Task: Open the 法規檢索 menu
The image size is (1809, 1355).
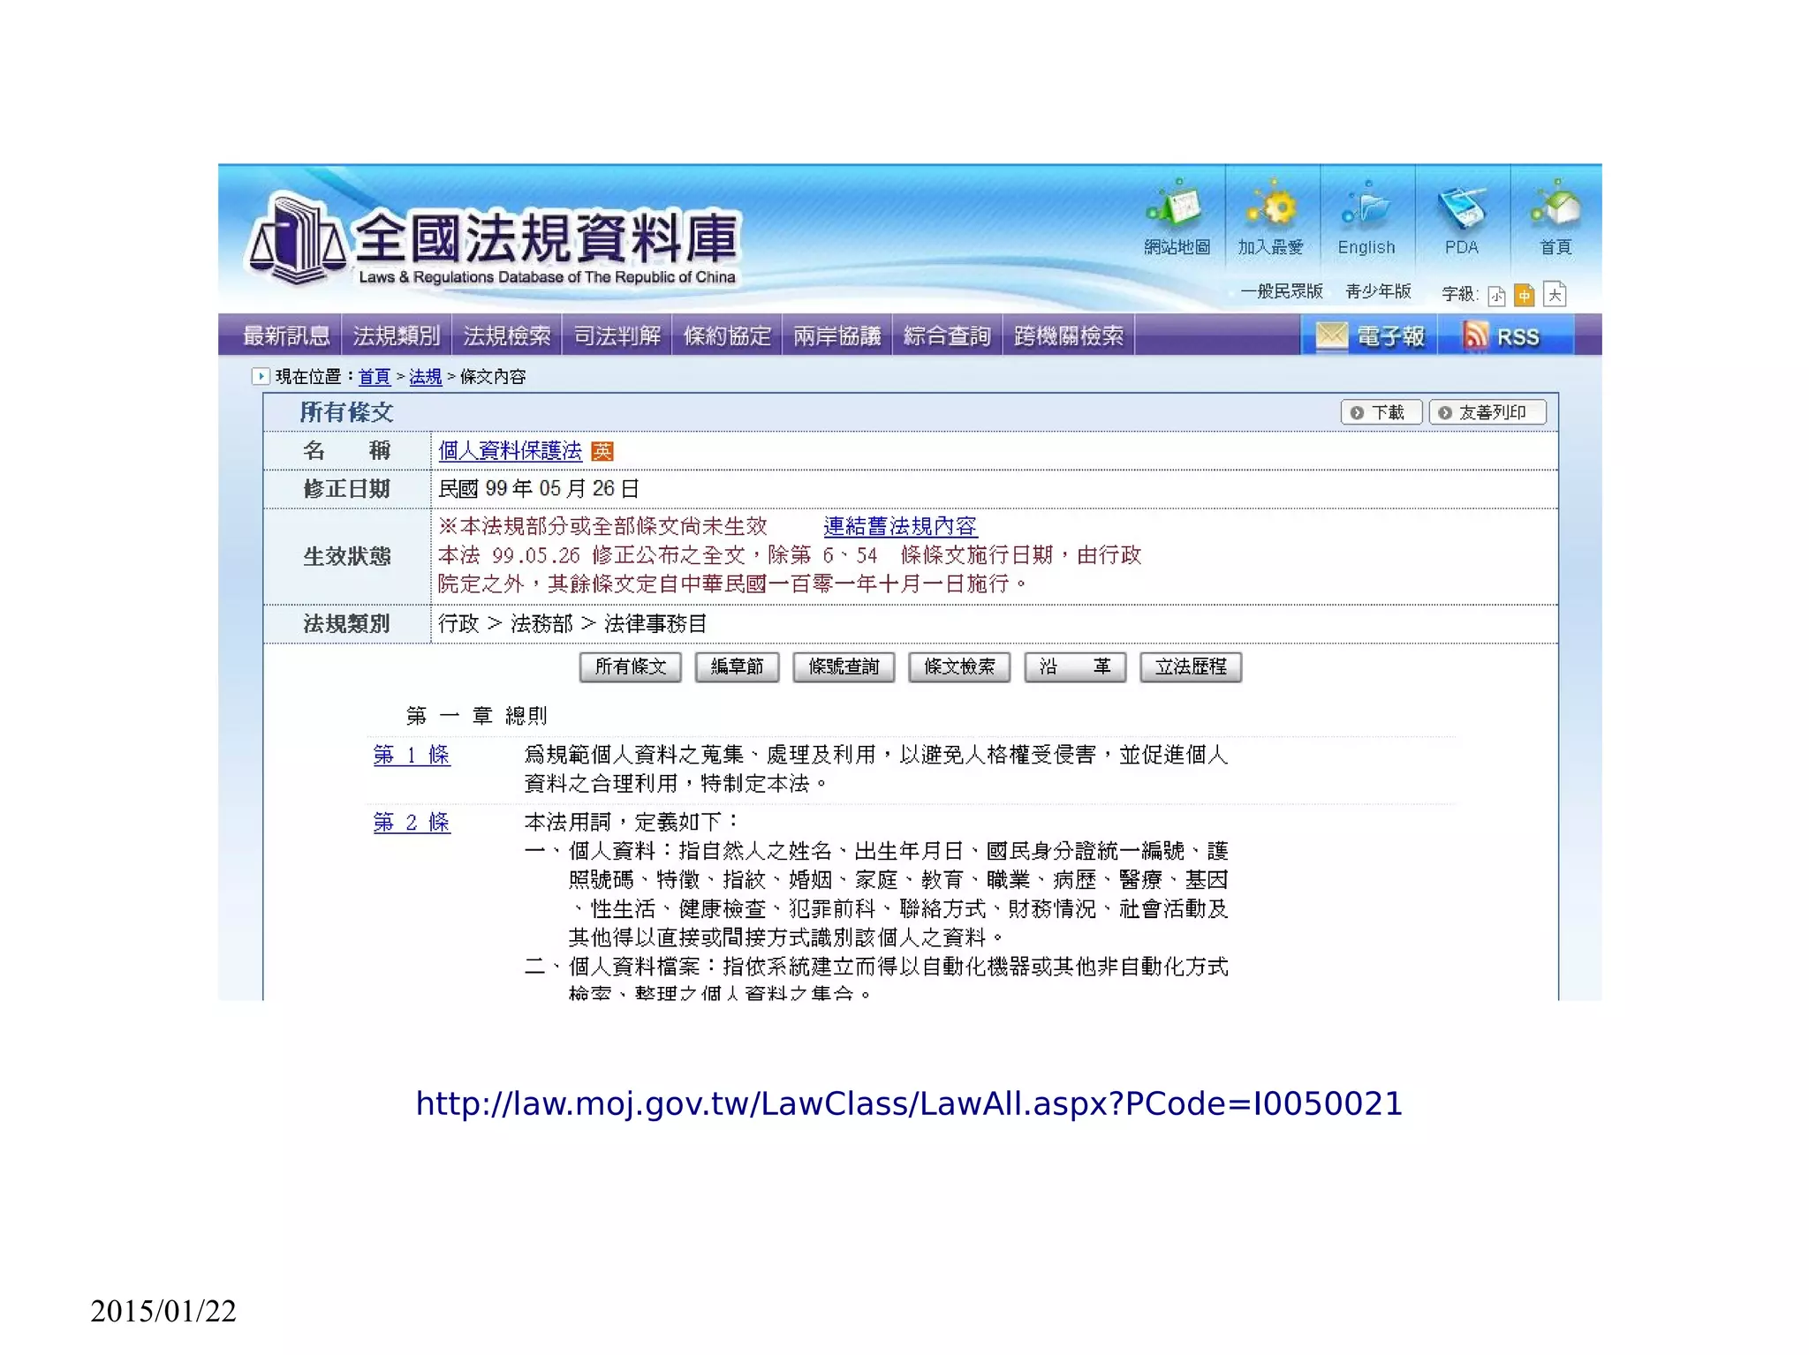Action: click(x=507, y=335)
